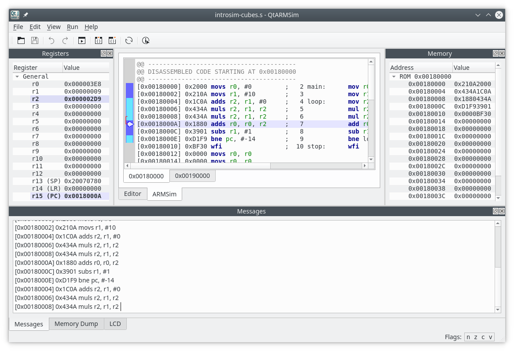Open the Edit menu
The height and width of the screenshot is (351, 514).
[x=35, y=27]
